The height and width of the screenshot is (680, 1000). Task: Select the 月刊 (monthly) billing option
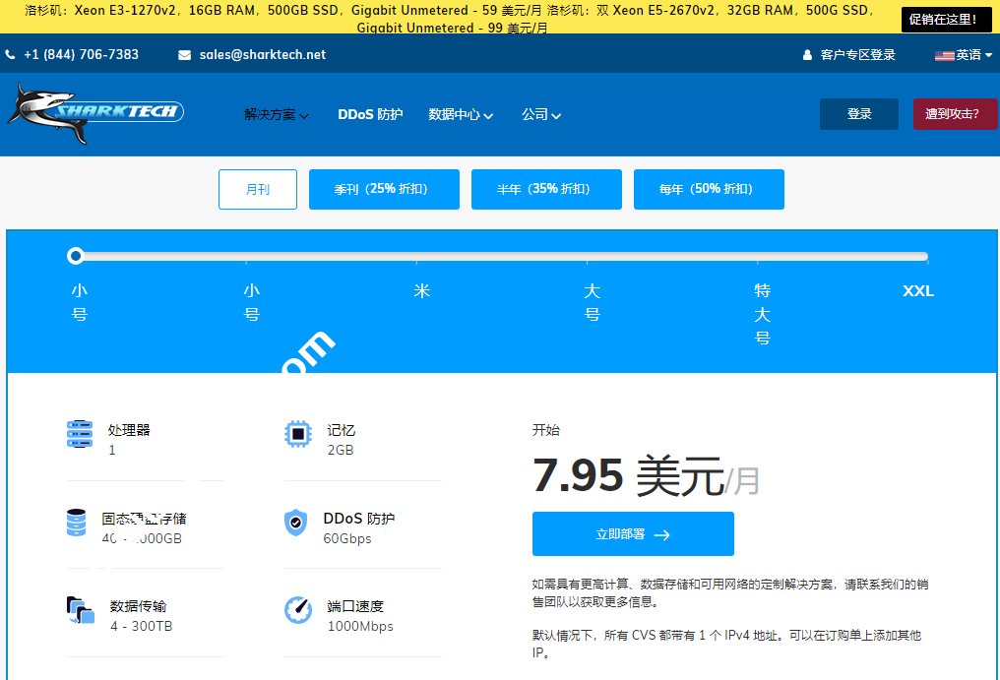click(x=257, y=189)
